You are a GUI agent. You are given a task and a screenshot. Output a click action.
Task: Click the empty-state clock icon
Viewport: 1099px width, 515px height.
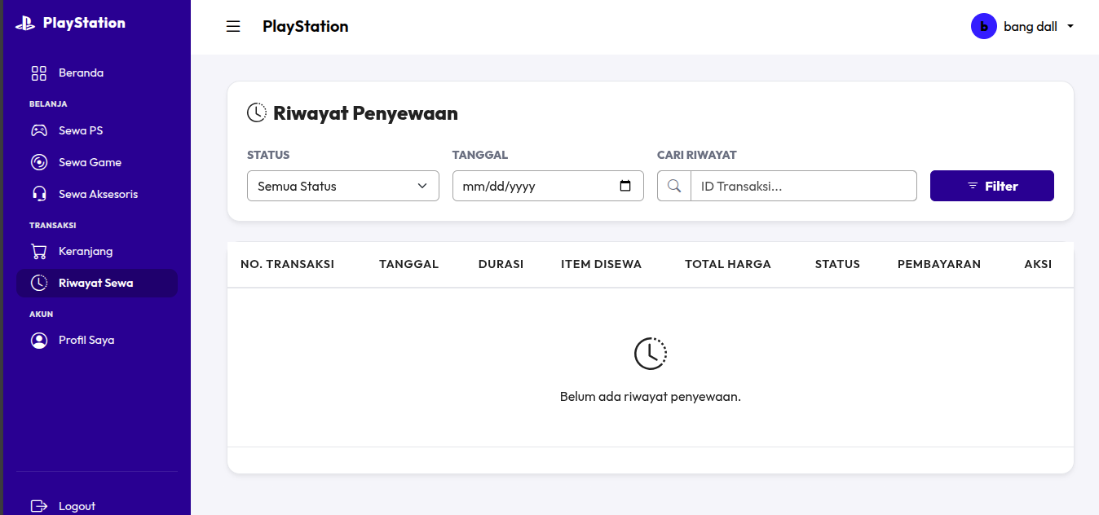click(651, 353)
